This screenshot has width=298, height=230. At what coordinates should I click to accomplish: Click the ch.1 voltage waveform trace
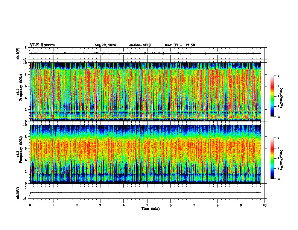pos(145,53)
